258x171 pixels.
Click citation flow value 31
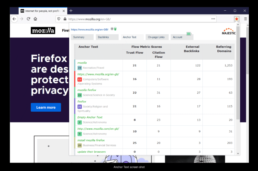click(158, 93)
